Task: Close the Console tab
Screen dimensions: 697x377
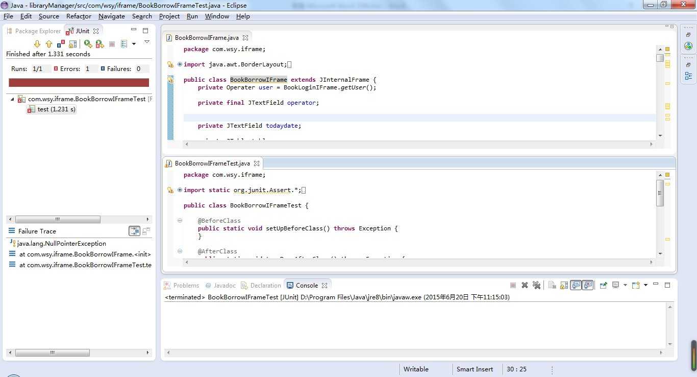Action: (325, 286)
